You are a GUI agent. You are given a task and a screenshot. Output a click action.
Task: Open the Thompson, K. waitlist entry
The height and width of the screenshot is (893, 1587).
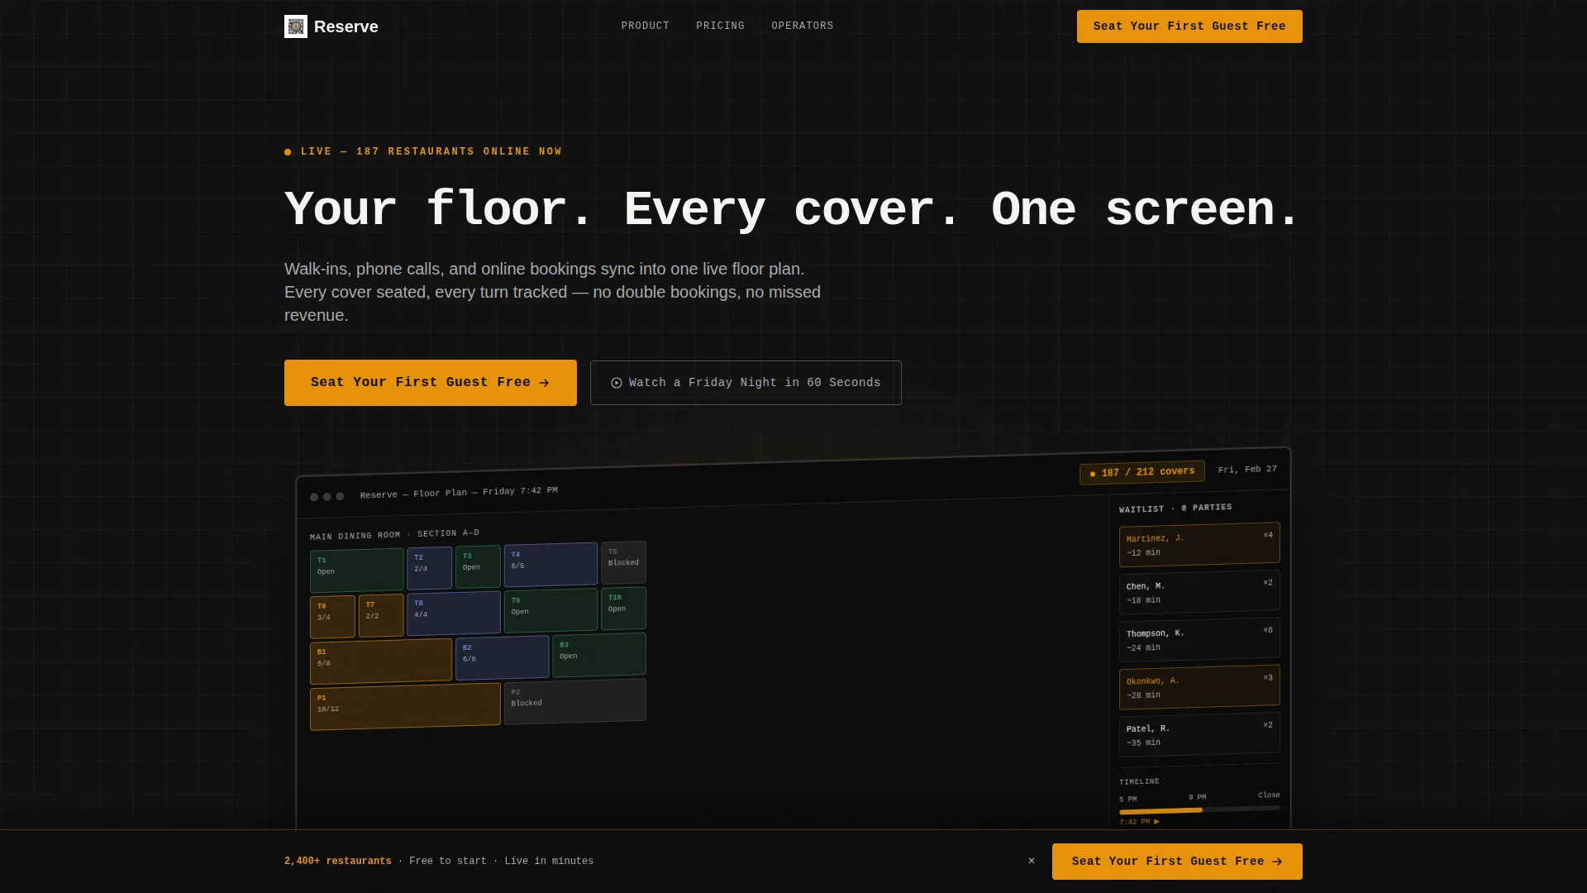point(1199,640)
